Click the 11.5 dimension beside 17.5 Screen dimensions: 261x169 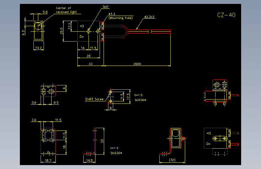[122, 97]
